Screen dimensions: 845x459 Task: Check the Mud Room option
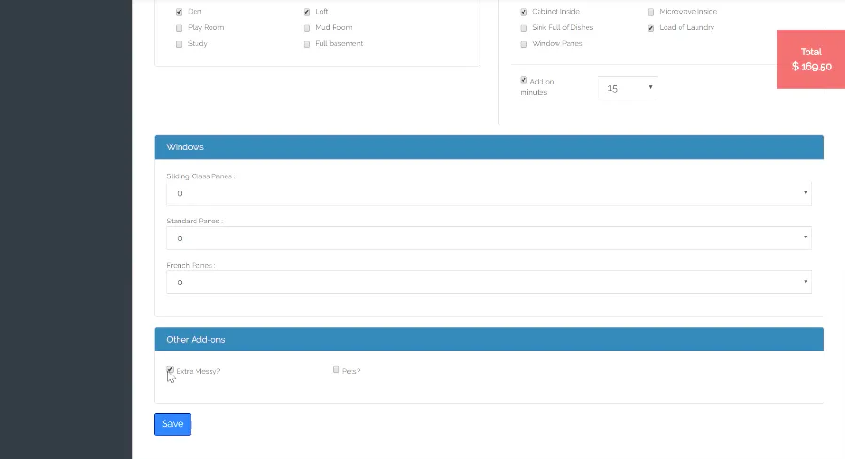pos(306,28)
